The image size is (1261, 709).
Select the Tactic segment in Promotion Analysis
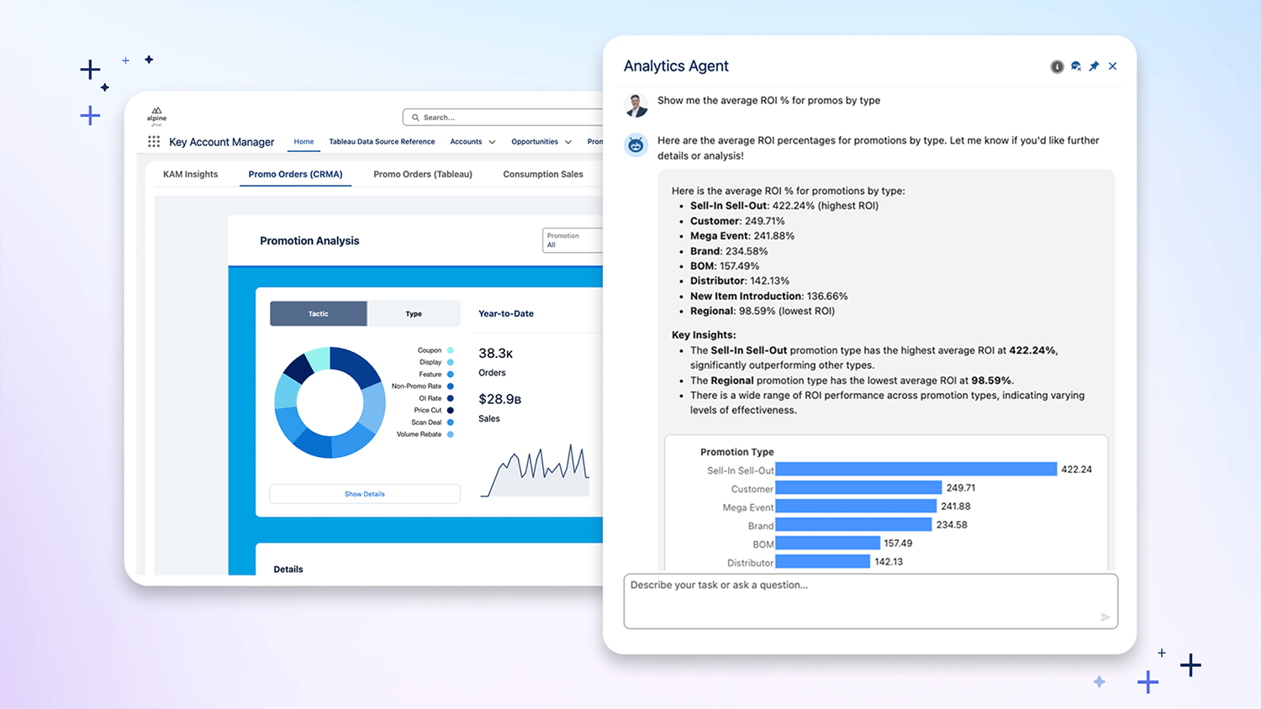coord(318,313)
